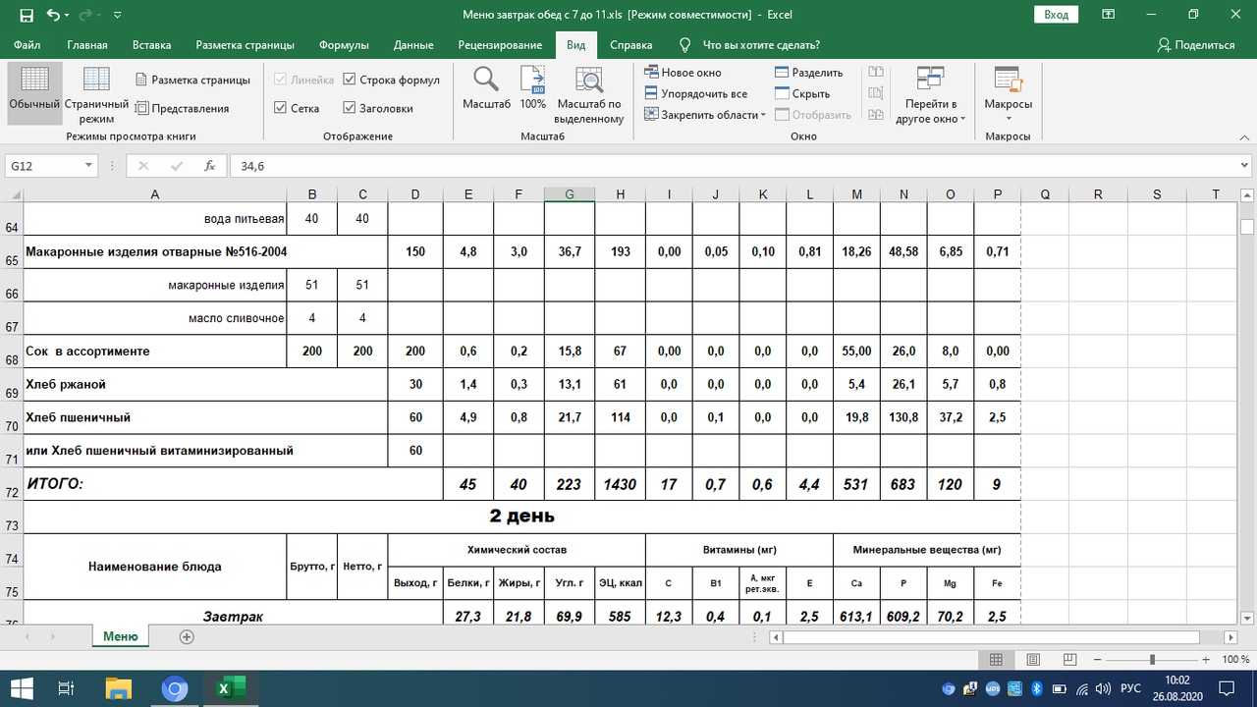Click the Sign in (Вход) button

[1056, 15]
